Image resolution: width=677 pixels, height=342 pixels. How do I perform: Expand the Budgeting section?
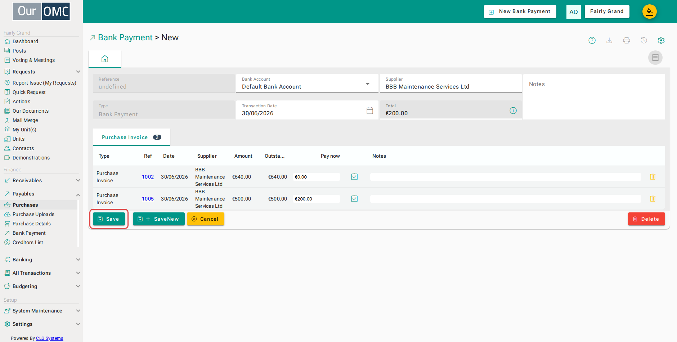(x=41, y=286)
